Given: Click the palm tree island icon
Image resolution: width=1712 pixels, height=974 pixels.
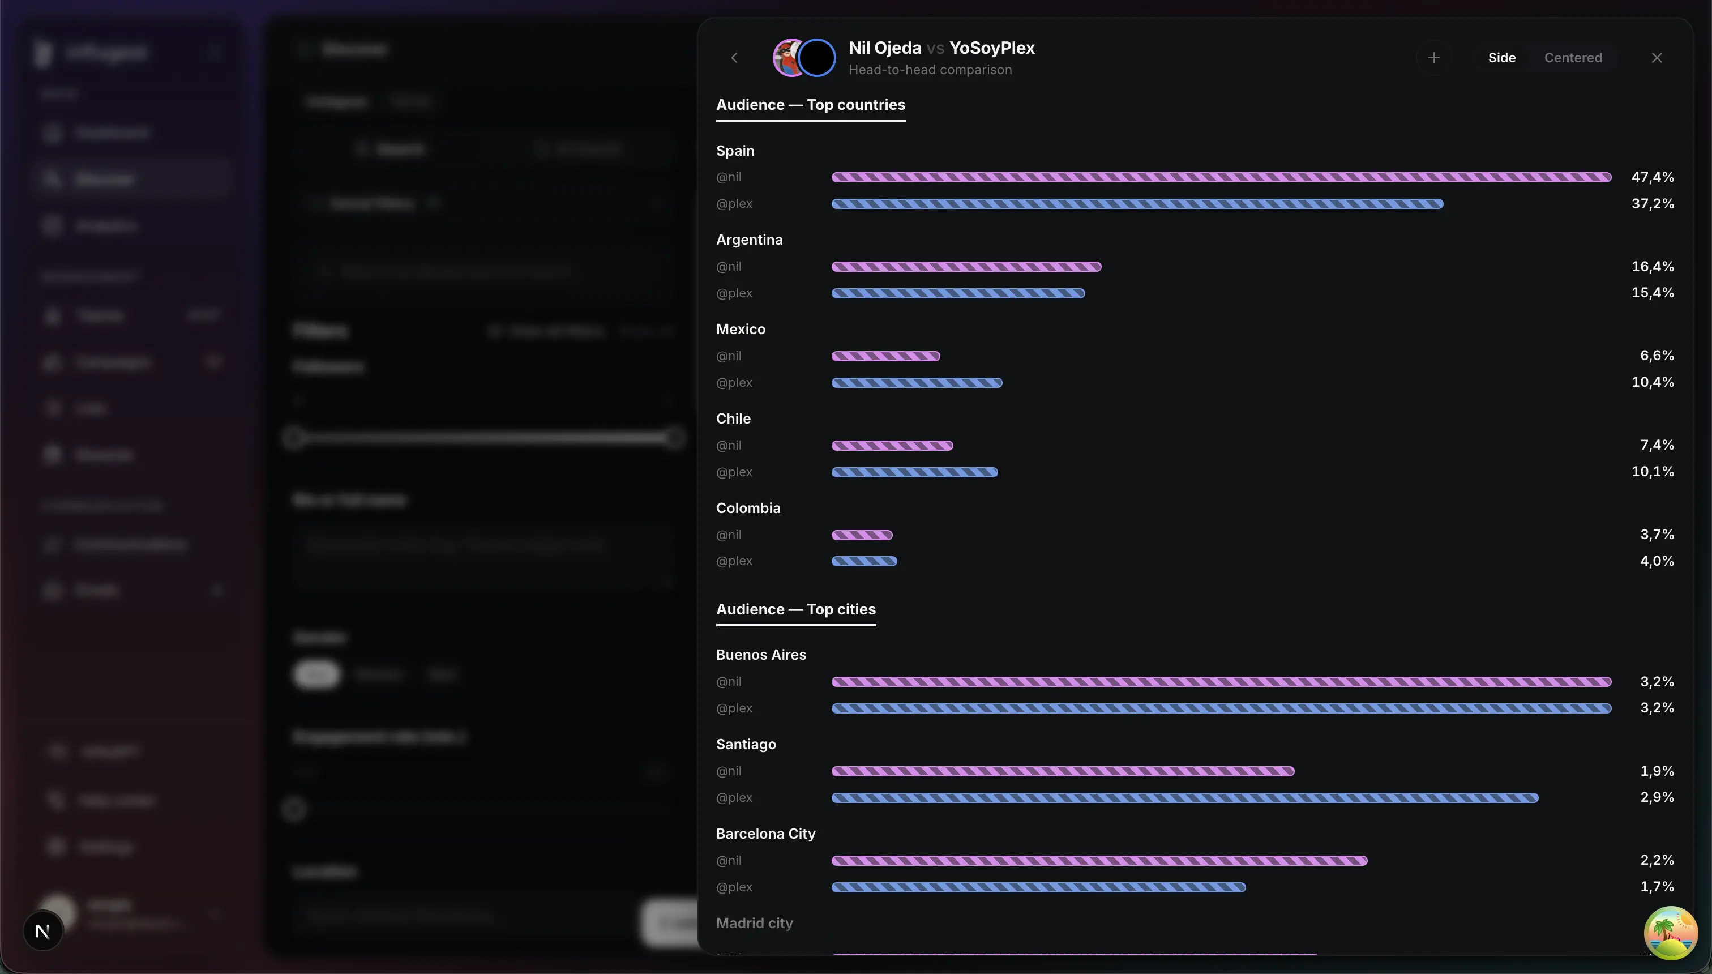Looking at the screenshot, I should (1671, 933).
